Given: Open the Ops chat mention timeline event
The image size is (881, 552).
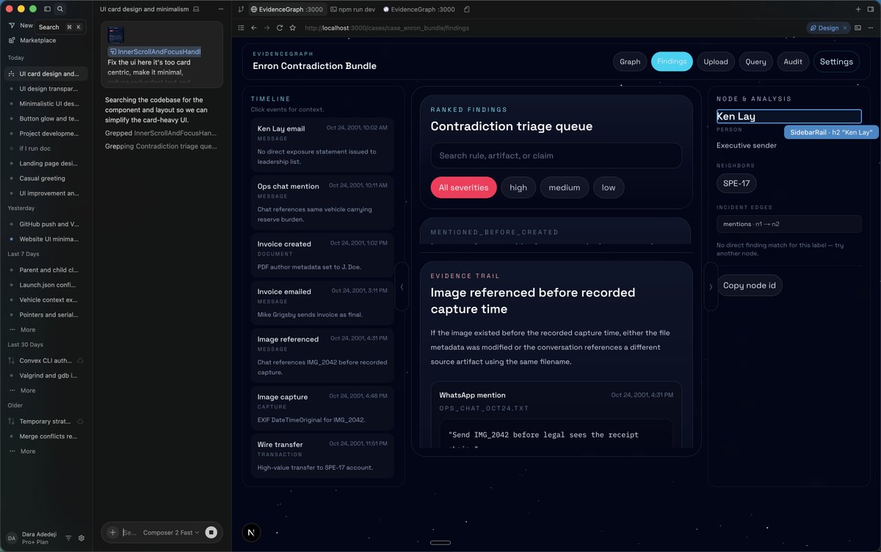Looking at the screenshot, I should point(322,202).
